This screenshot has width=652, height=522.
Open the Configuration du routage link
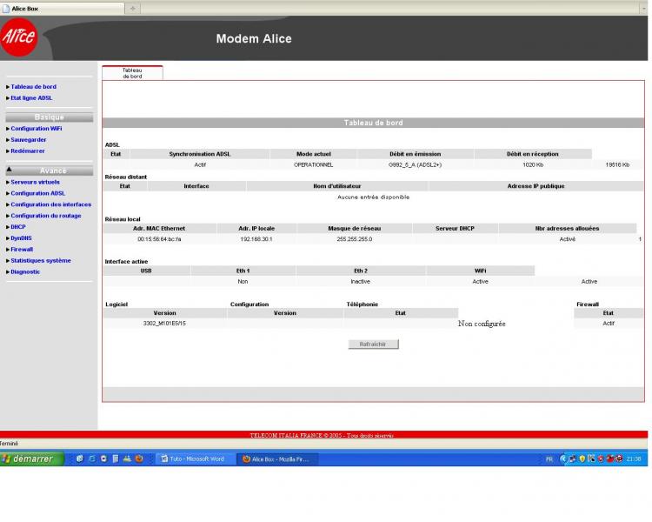(46, 216)
